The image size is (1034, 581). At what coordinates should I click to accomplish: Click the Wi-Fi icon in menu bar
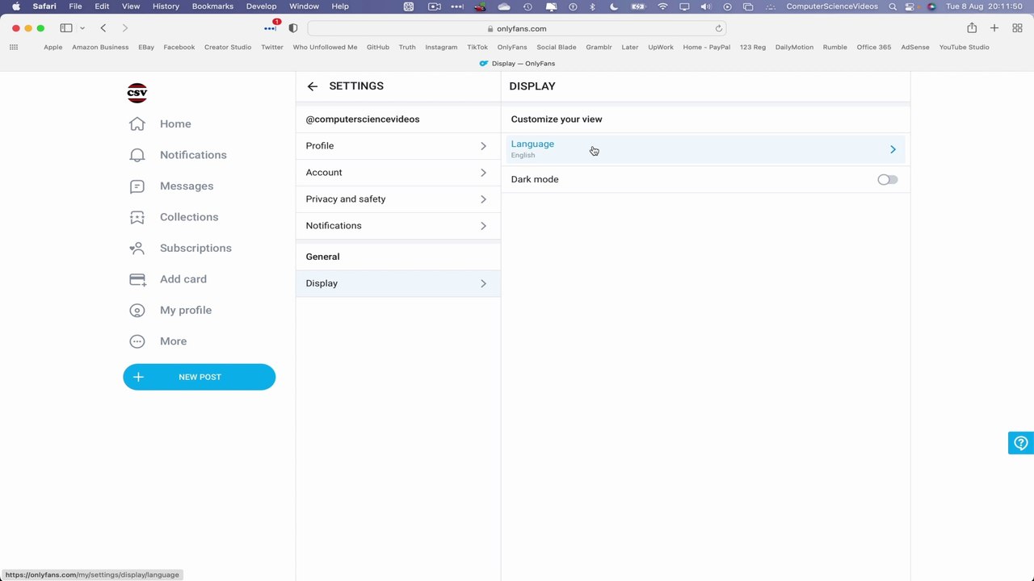coord(663,6)
